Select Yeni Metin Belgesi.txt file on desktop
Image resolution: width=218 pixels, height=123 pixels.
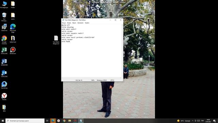(56, 40)
